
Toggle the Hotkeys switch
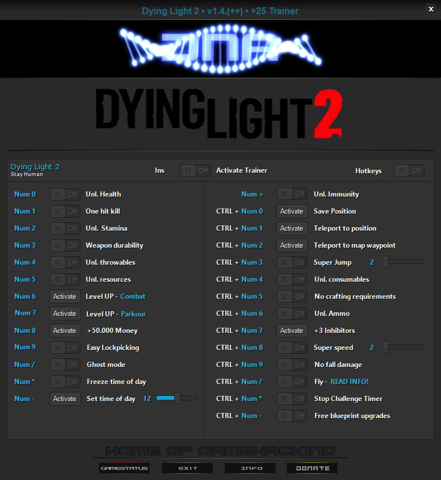[x=409, y=171]
